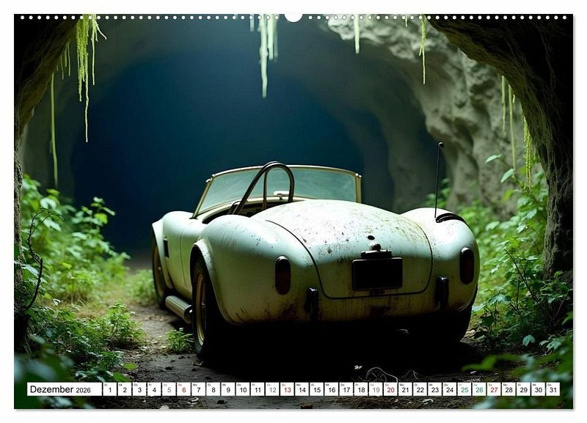Select day 27 in the calendar strip
The image size is (587, 423).
click(x=494, y=389)
